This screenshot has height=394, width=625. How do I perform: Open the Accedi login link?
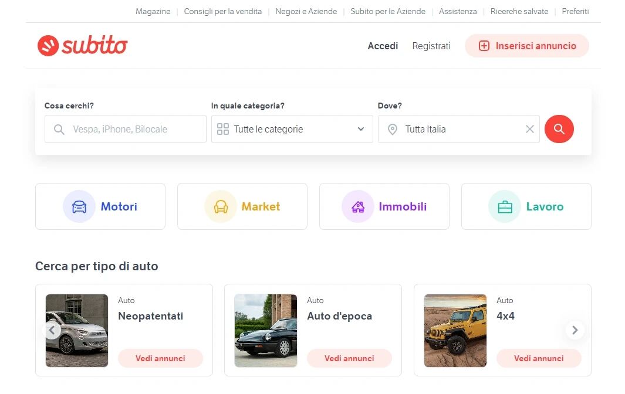pos(383,46)
